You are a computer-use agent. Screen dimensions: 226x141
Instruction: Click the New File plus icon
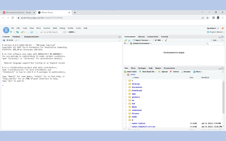point(11,32)
